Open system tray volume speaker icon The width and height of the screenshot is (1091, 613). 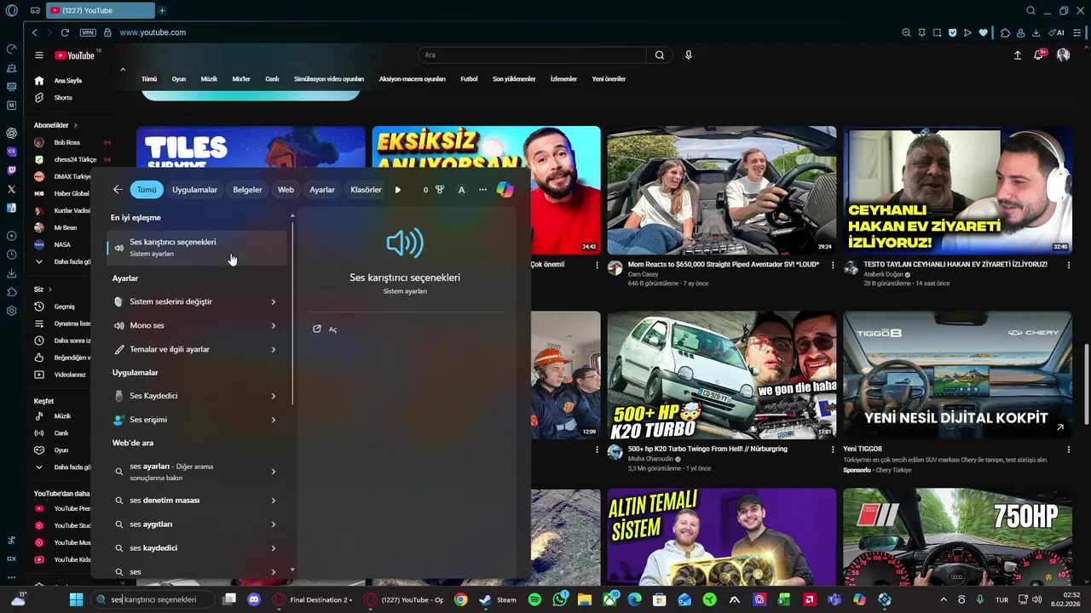point(1036,599)
